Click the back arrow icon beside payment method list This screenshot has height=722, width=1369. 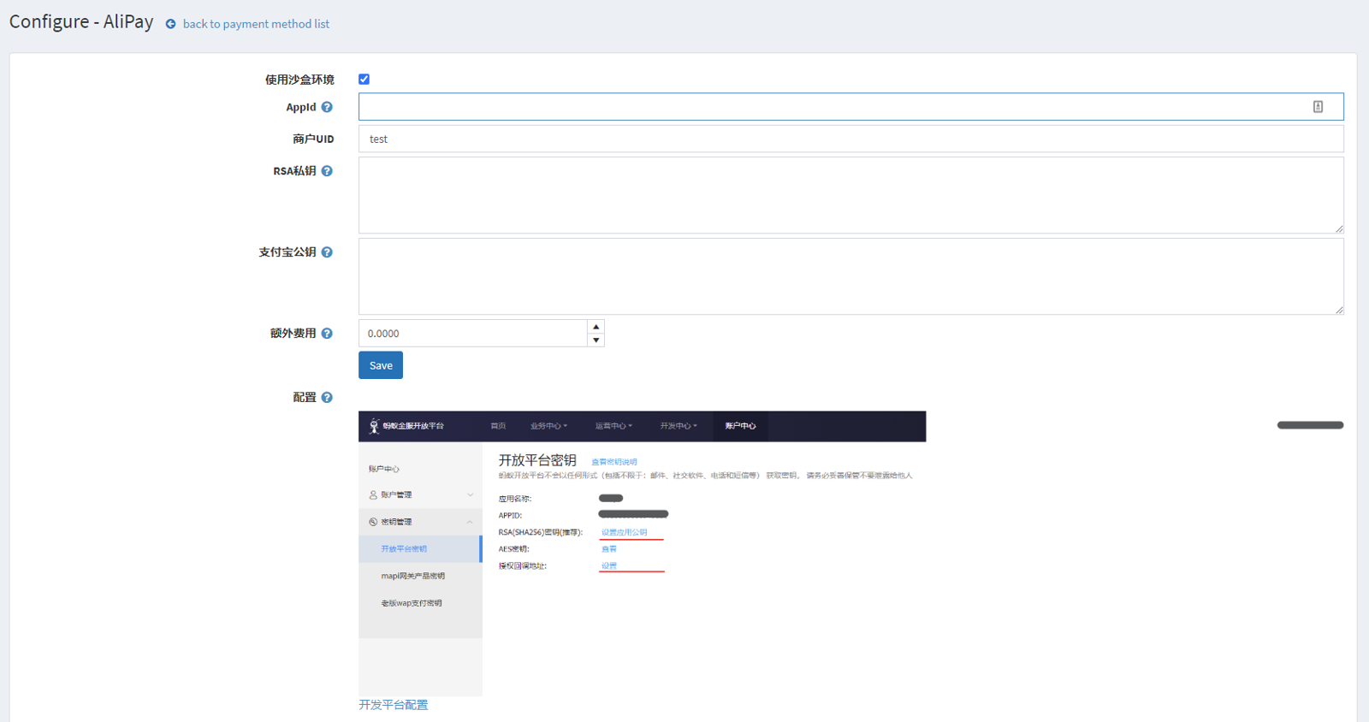170,24
